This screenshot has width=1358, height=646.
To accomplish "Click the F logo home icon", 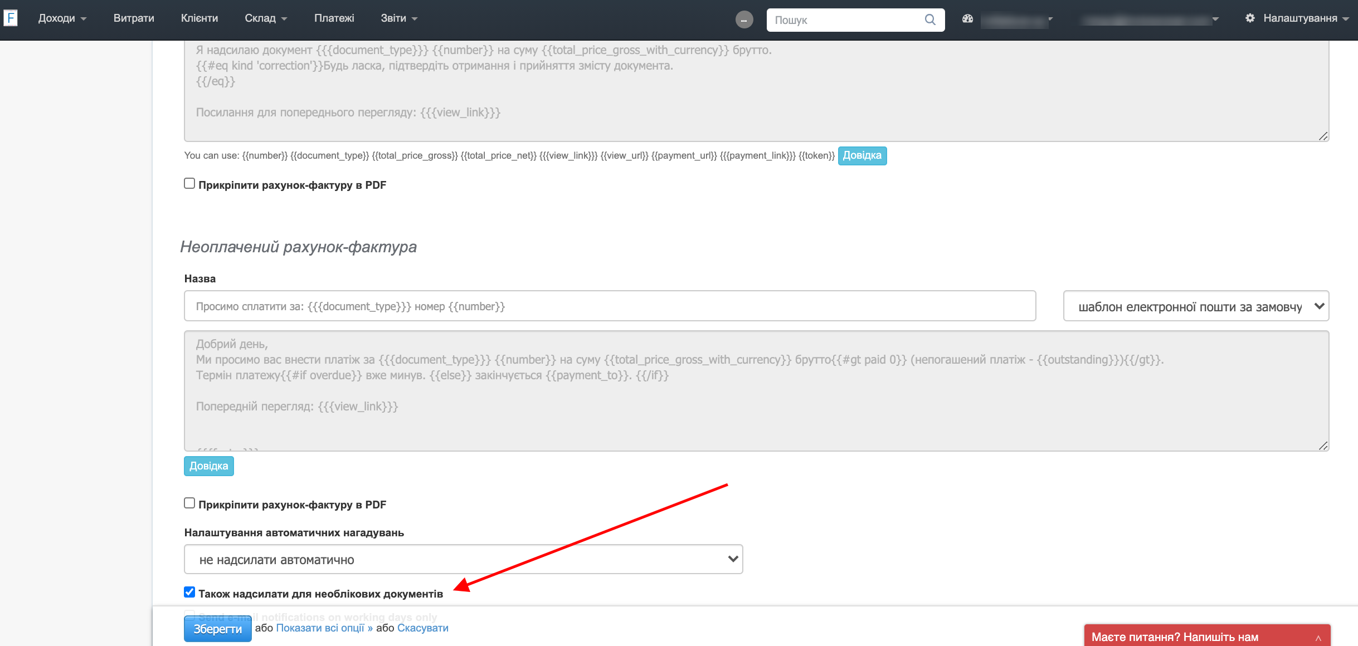I will [x=11, y=18].
